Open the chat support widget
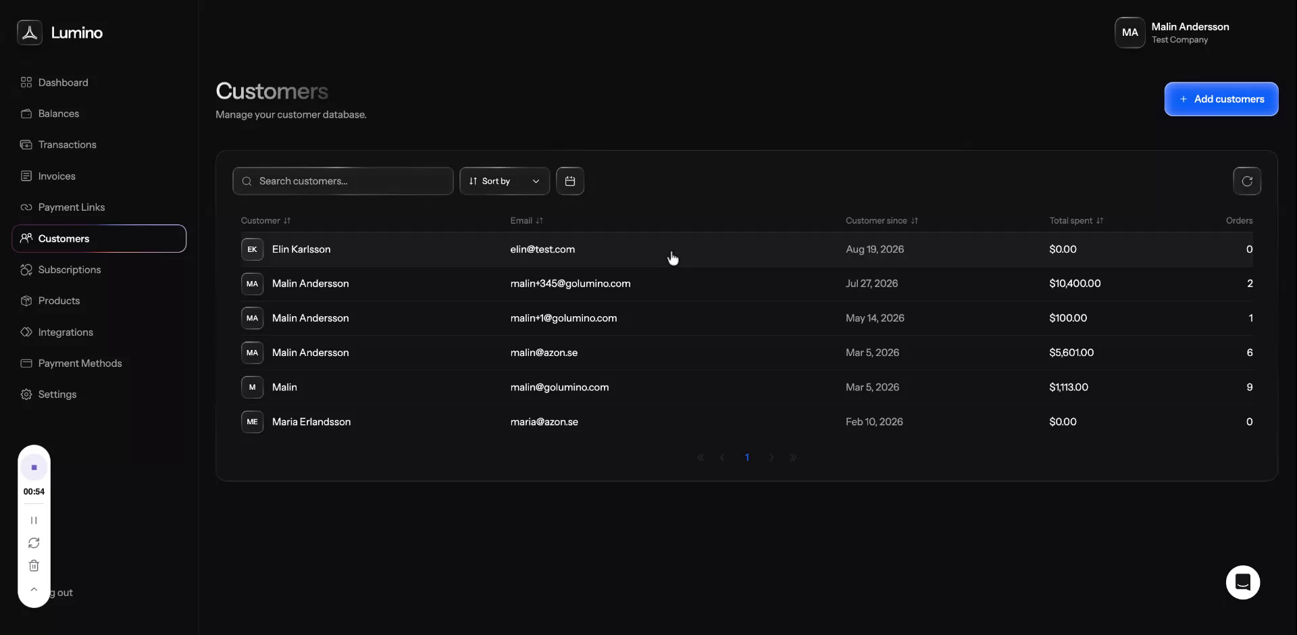Screen dimensions: 1297x635 [x=1243, y=582]
